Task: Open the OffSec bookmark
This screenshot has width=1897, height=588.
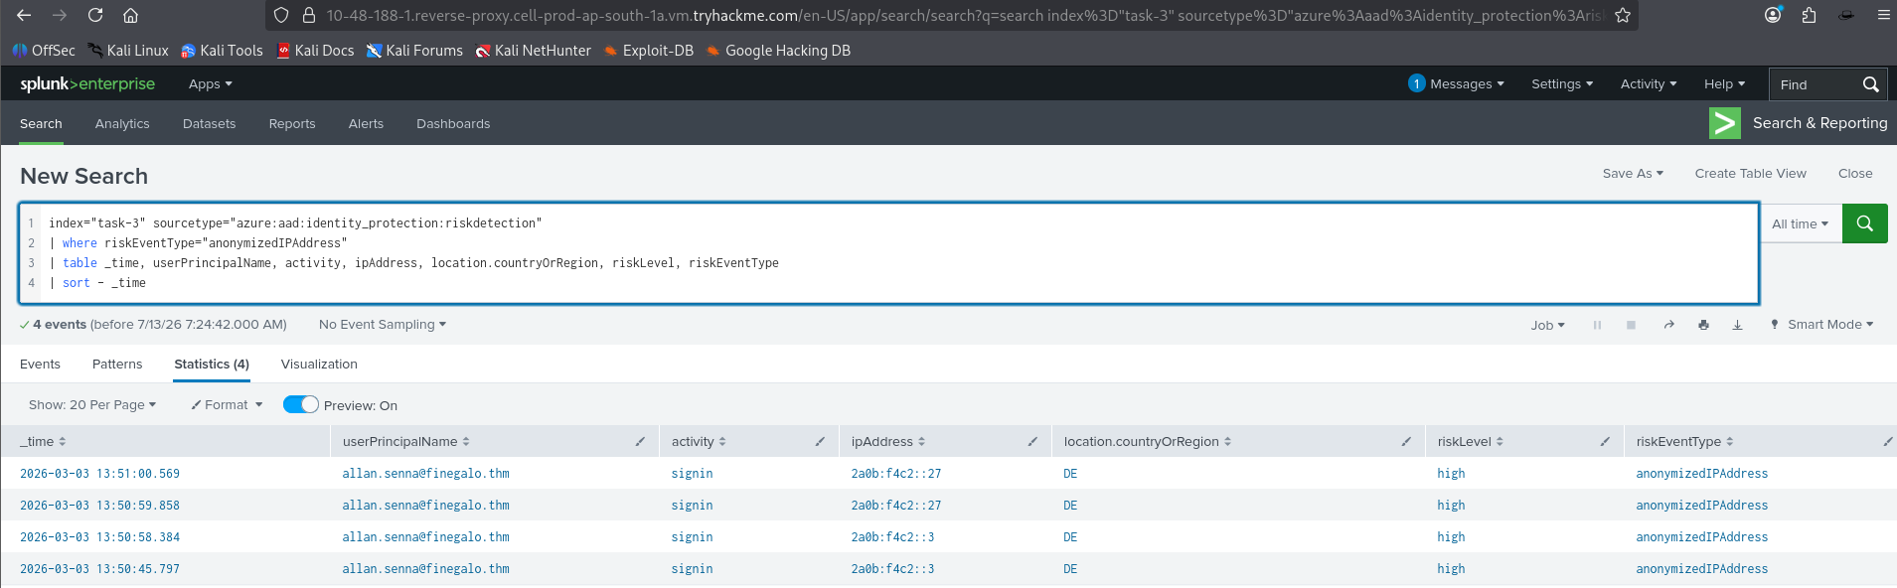Action: [44, 51]
